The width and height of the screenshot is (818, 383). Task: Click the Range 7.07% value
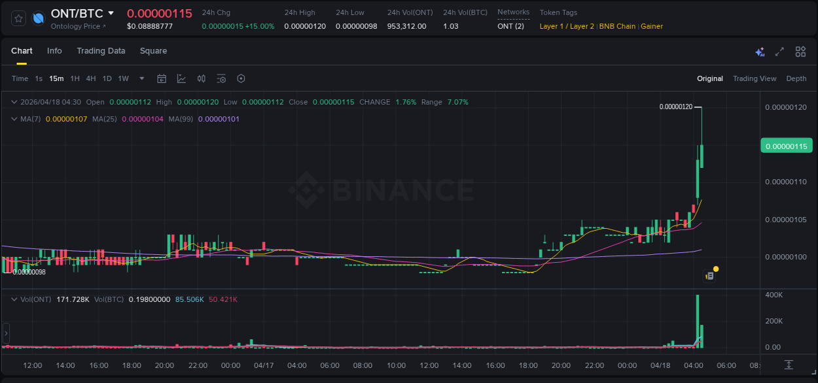[x=457, y=102]
